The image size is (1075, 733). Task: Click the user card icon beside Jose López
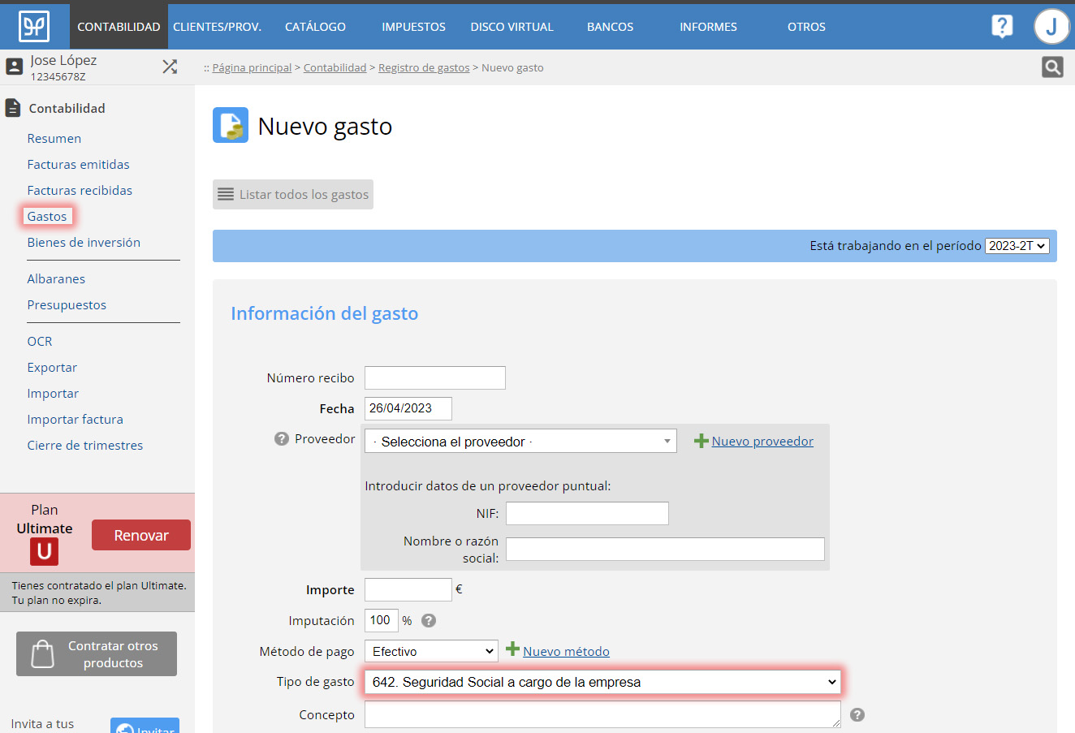[14, 67]
